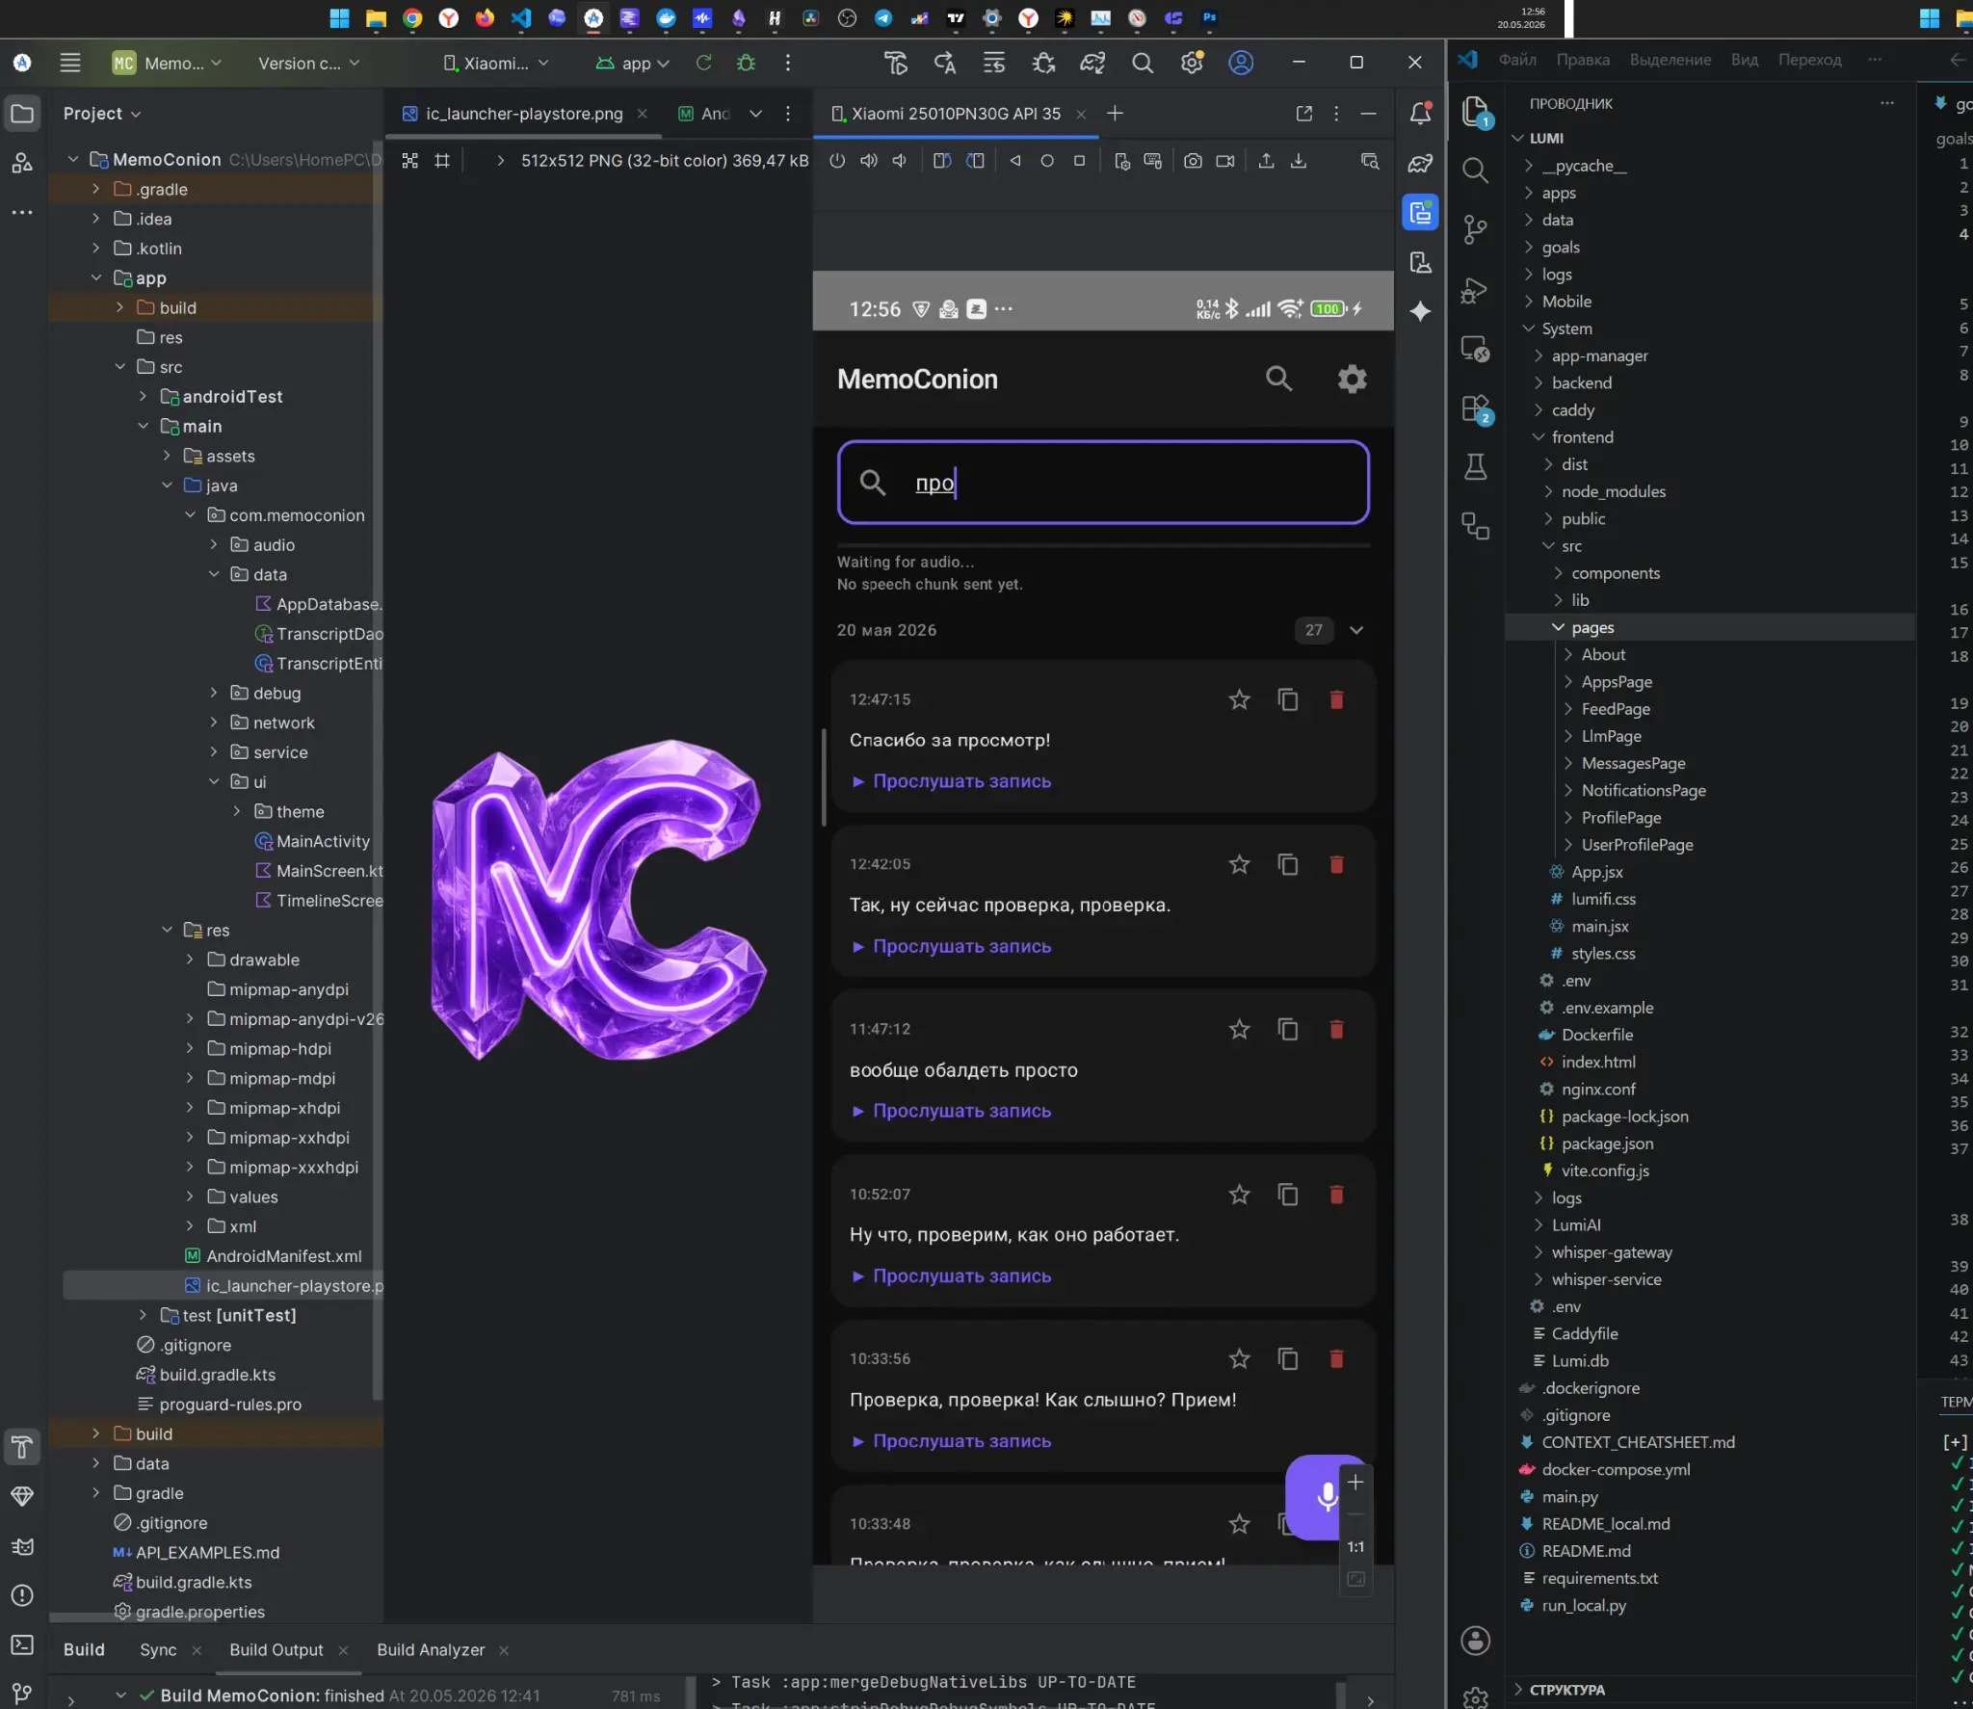
Task: Open Android Studio notifications bell
Action: click(1420, 113)
